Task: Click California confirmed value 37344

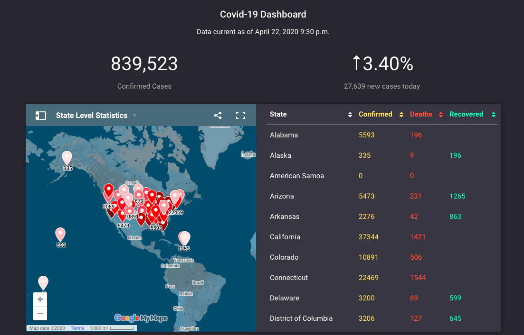Action: coord(369,236)
